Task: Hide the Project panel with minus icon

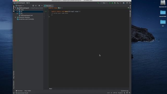Action: (x=42, y=6)
